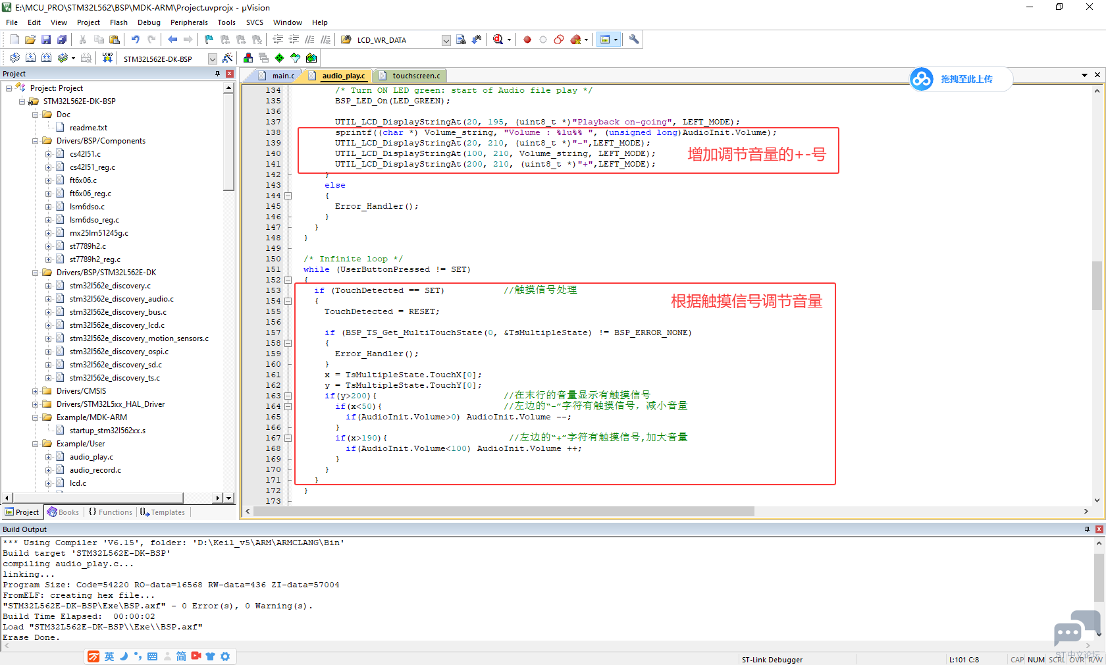Open the editor tab list dropdown arrow
This screenshot has width=1106, height=665.
coord(1084,75)
